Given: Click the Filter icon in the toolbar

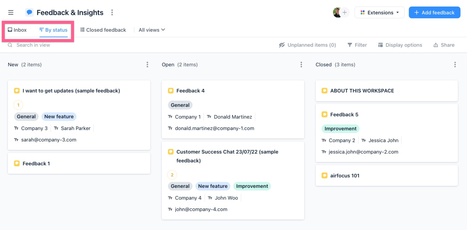Looking at the screenshot, I should click(350, 45).
